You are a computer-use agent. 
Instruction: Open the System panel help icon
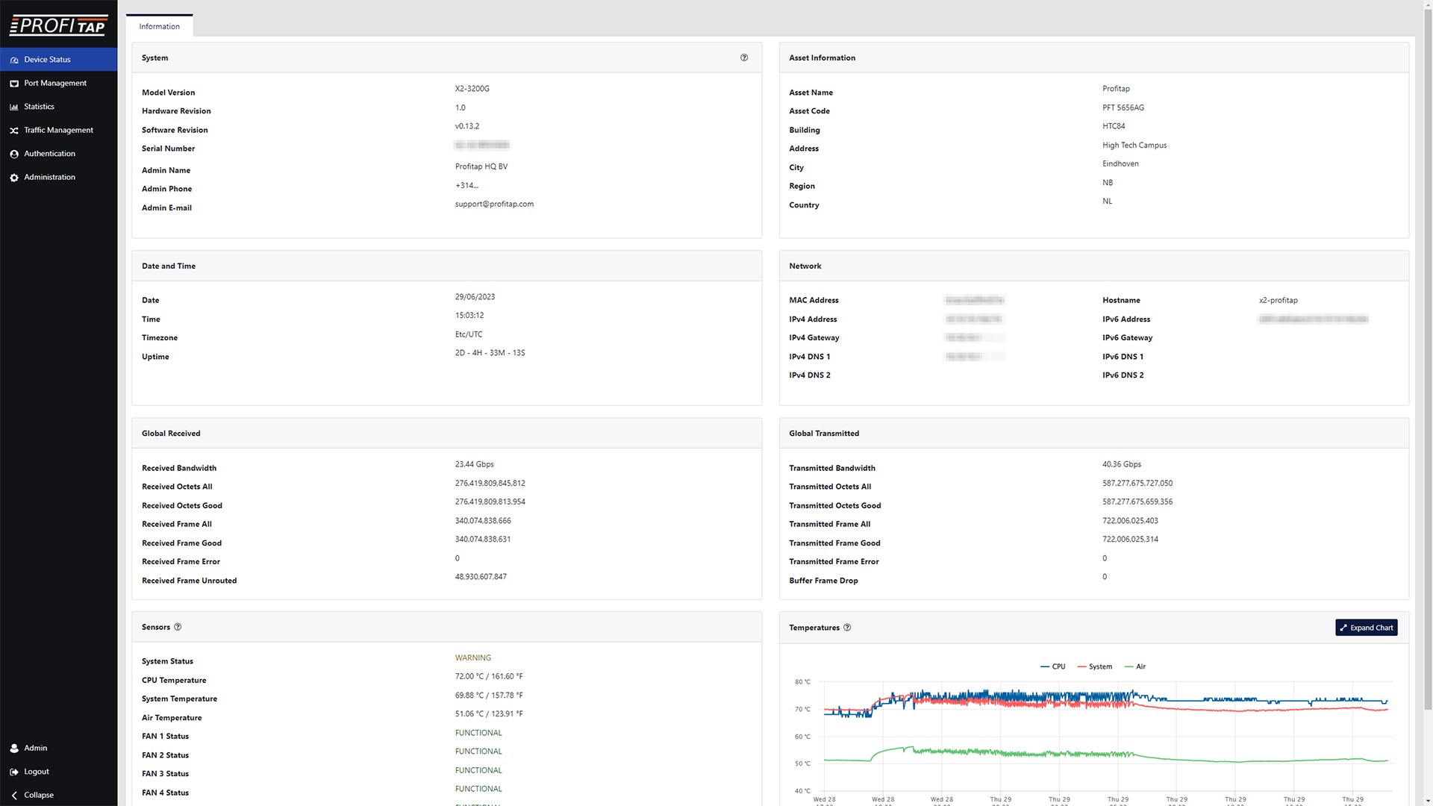pyautogui.click(x=743, y=57)
